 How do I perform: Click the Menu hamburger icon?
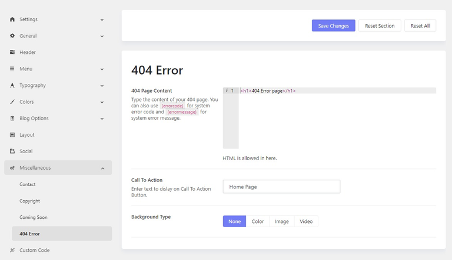(12, 69)
